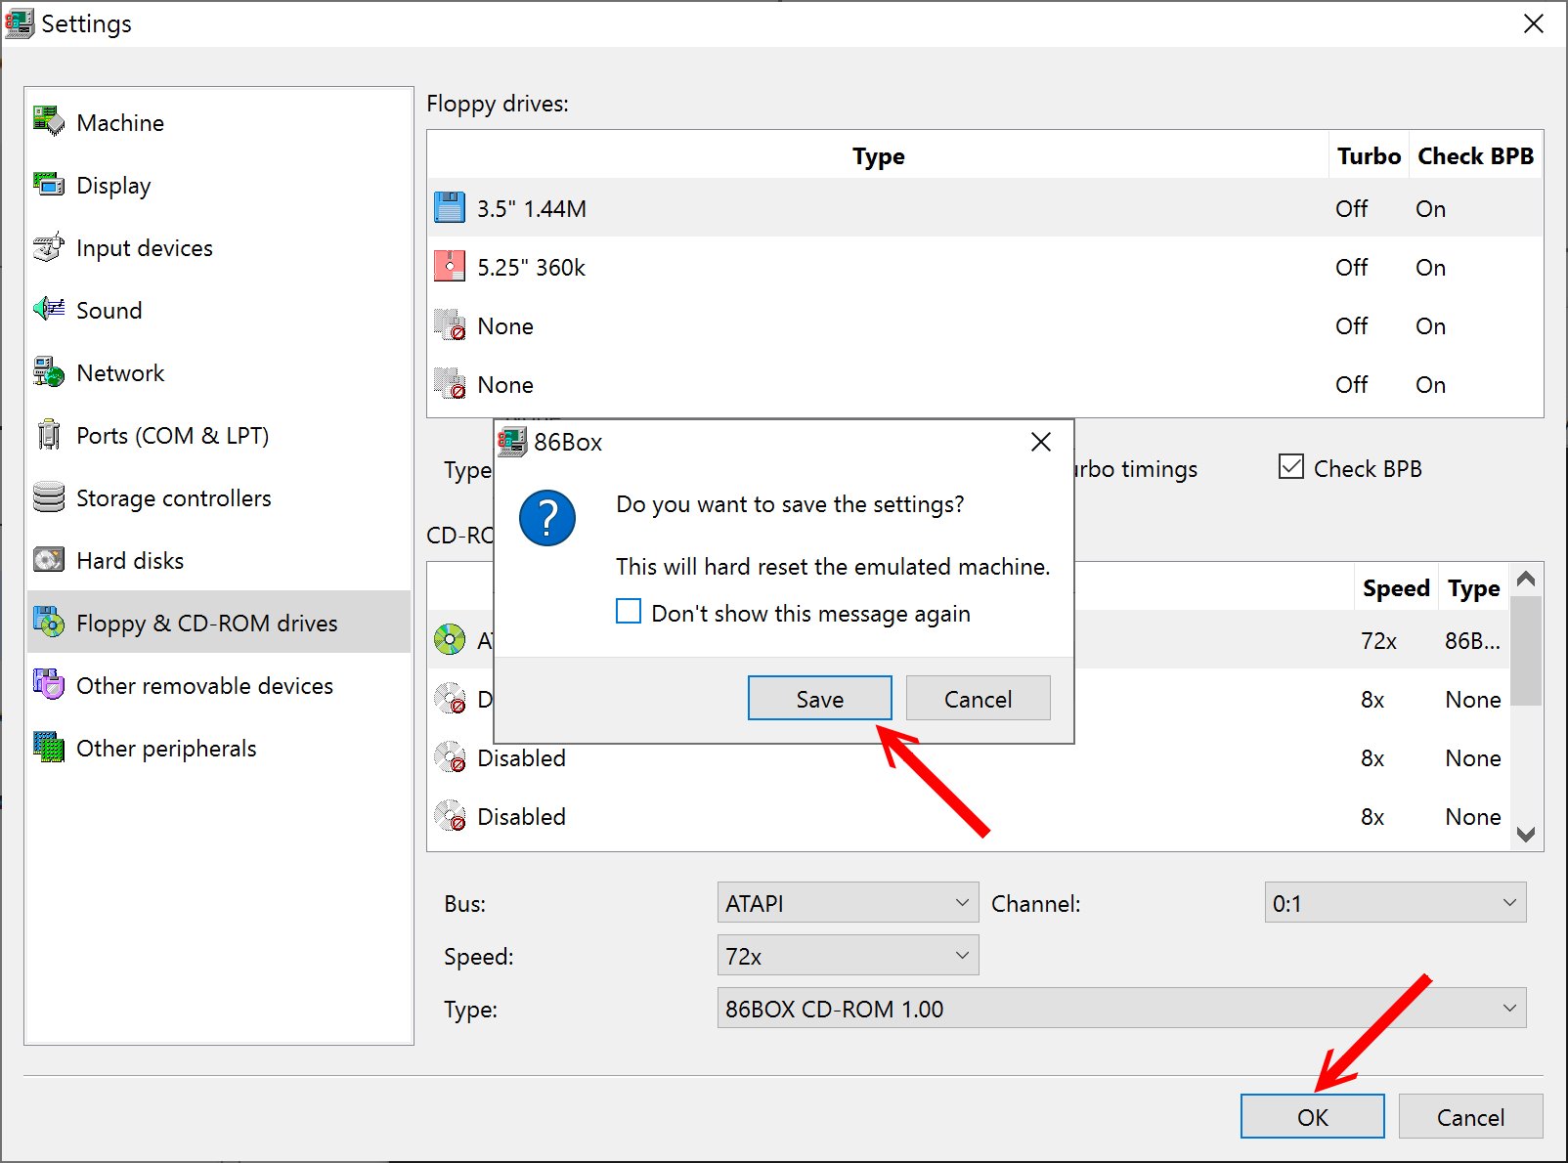Viewport: 1568px width, 1163px height.
Task: Click the Display category icon
Action: [49, 185]
